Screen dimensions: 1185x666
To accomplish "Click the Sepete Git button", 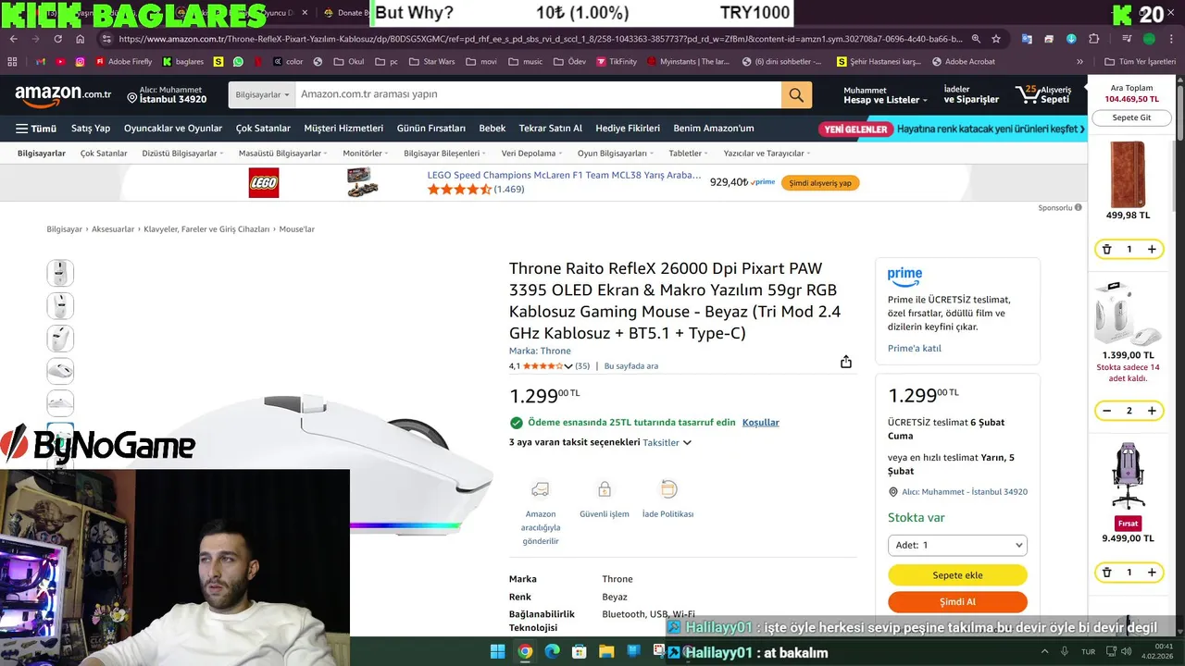I will coord(1131,117).
